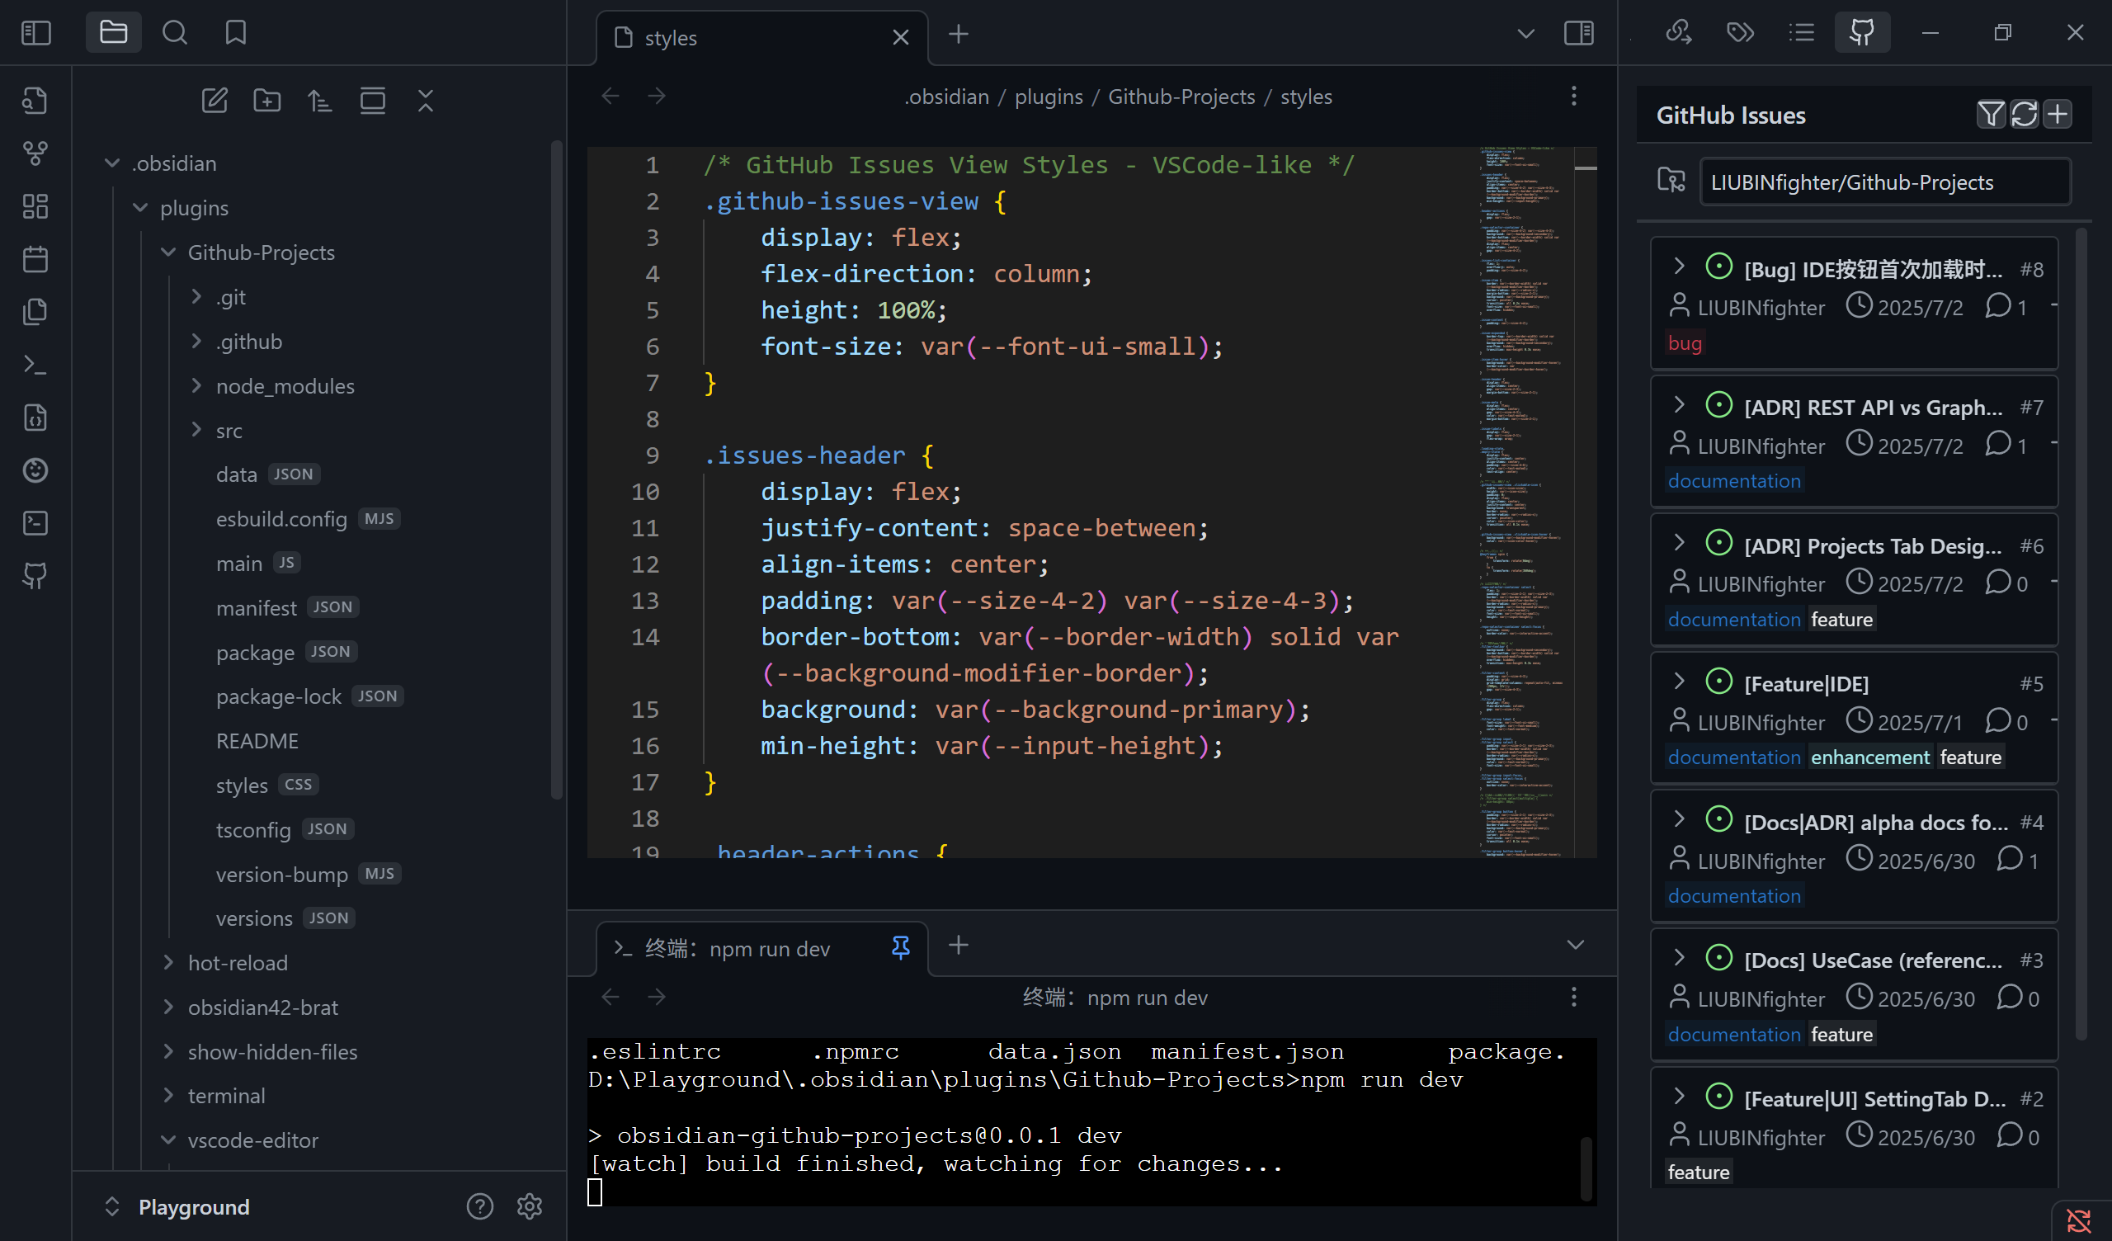Collapse the vscode-editor folder
This screenshot has width=2112, height=1241.
pyautogui.click(x=168, y=1140)
